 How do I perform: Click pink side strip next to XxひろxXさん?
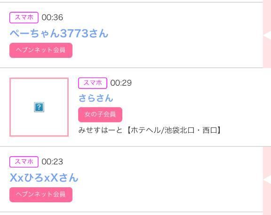(267, 181)
